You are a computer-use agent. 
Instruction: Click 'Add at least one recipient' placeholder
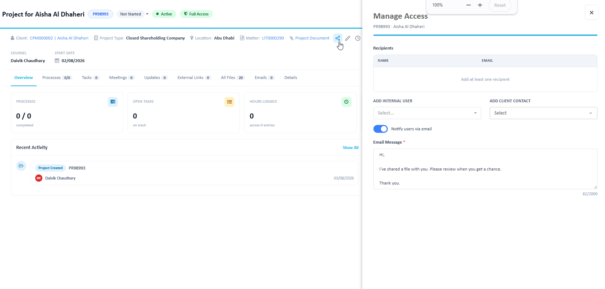coord(485,79)
